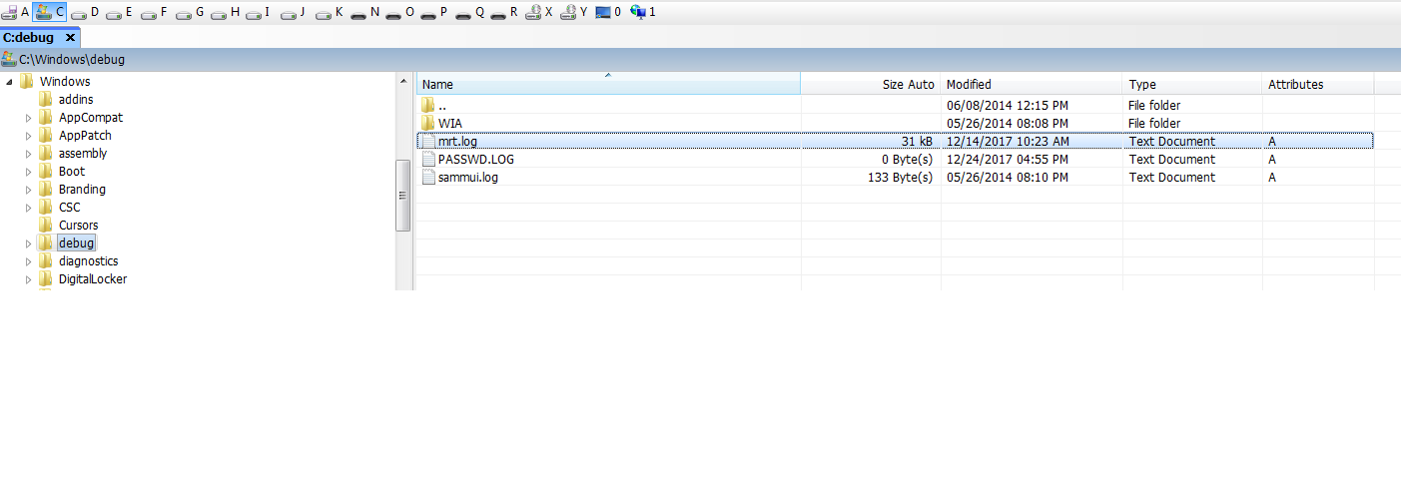Switch to drive K

click(331, 12)
